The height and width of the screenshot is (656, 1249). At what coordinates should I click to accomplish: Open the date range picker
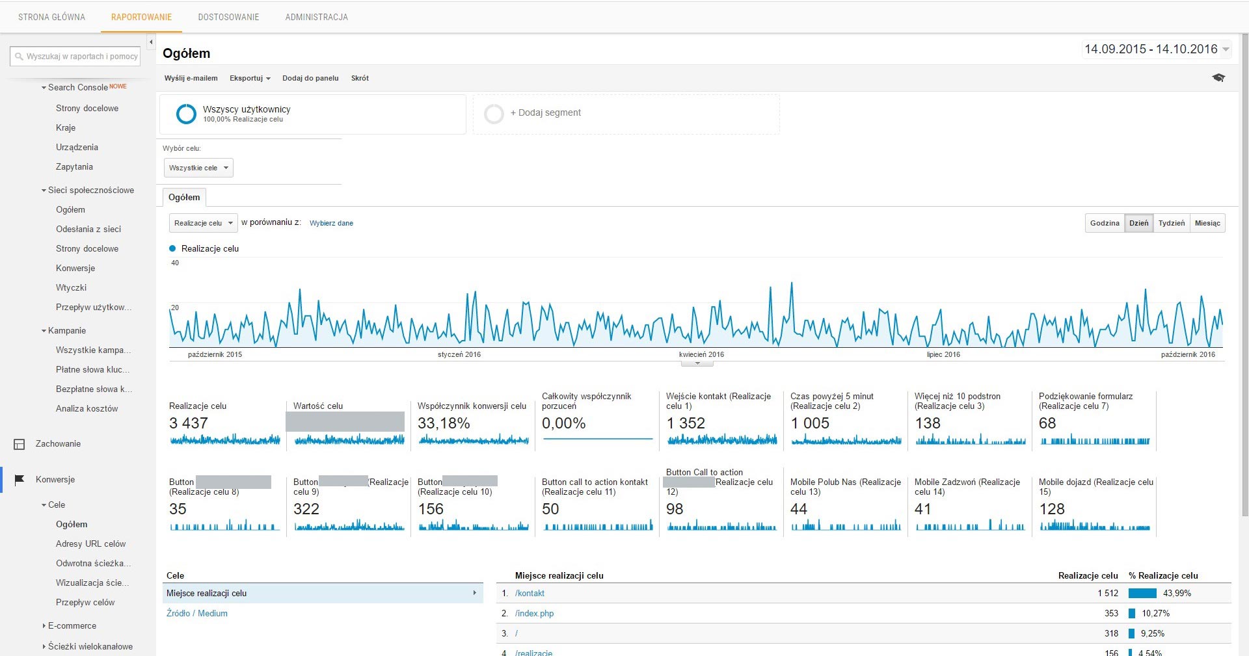pyautogui.click(x=1157, y=49)
